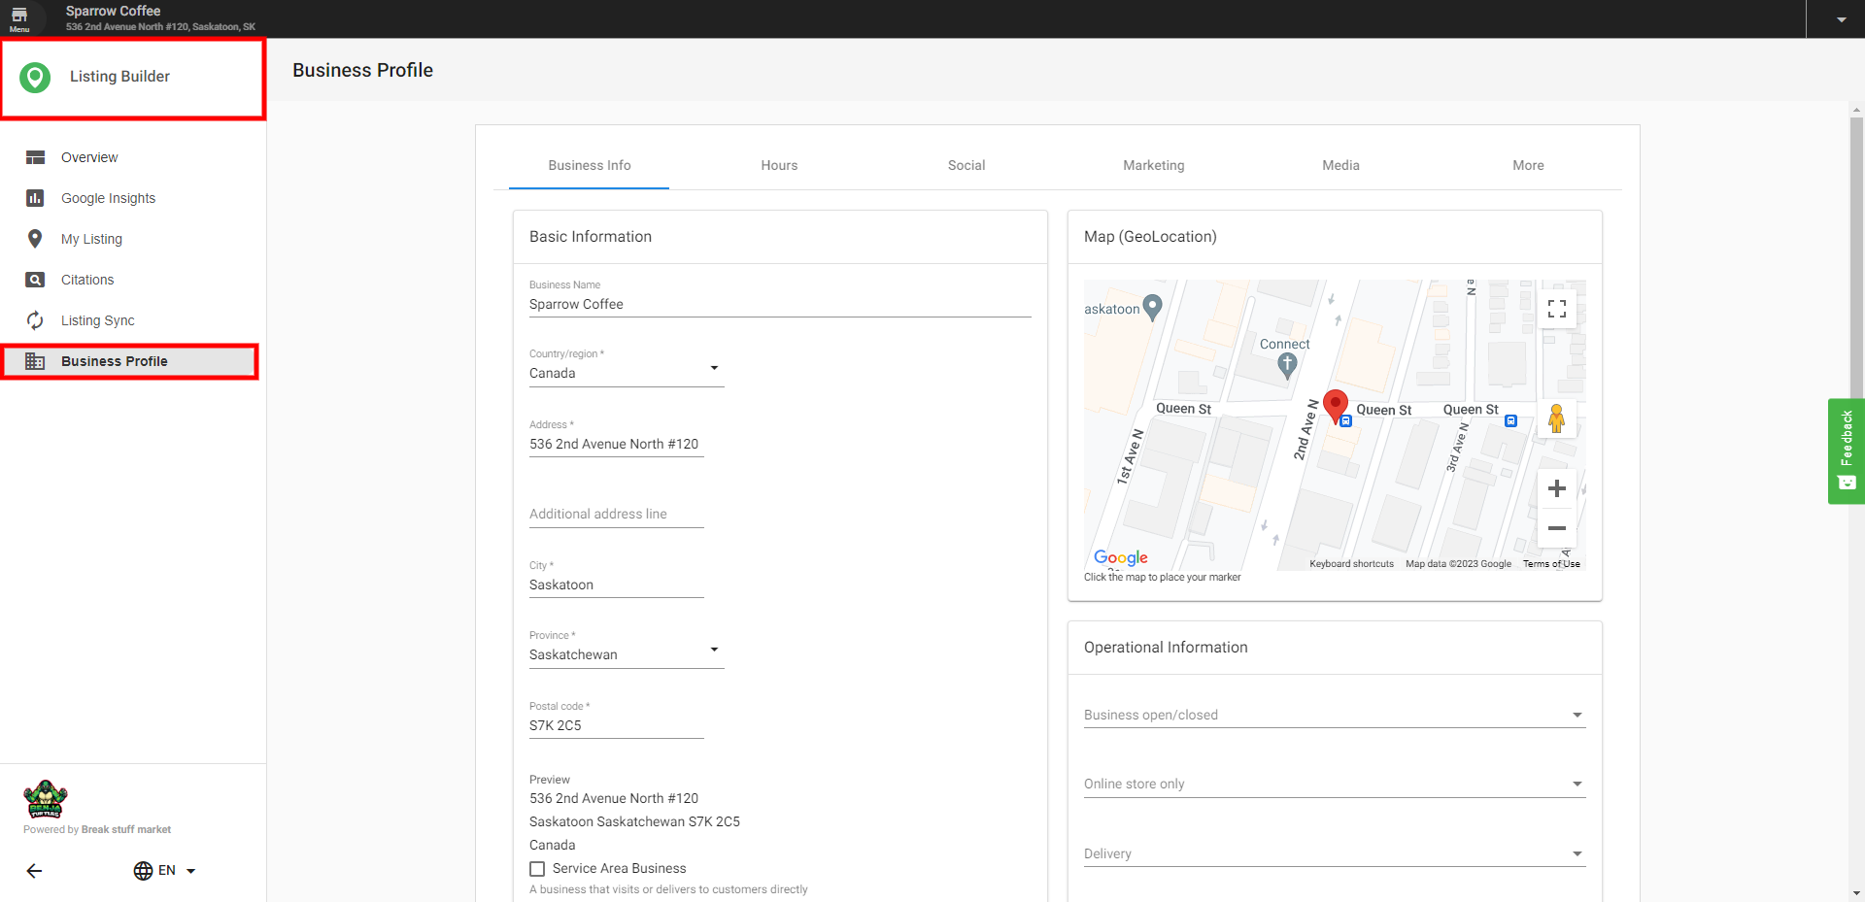Click the Business Name field
Screen dimensions: 1865x902
780,304
